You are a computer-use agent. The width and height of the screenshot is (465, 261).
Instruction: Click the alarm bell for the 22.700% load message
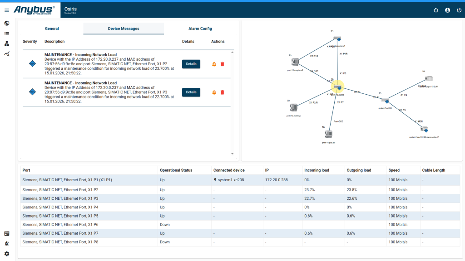(214, 92)
